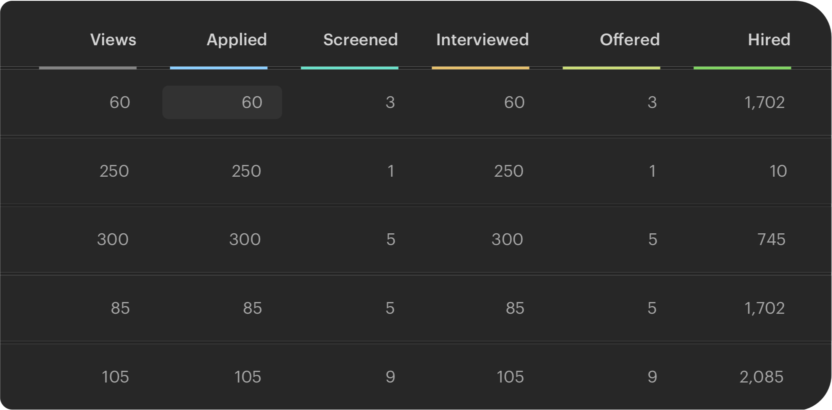Click the green bar under Hired
Image resolution: width=832 pixels, height=410 pixels.
click(x=742, y=68)
